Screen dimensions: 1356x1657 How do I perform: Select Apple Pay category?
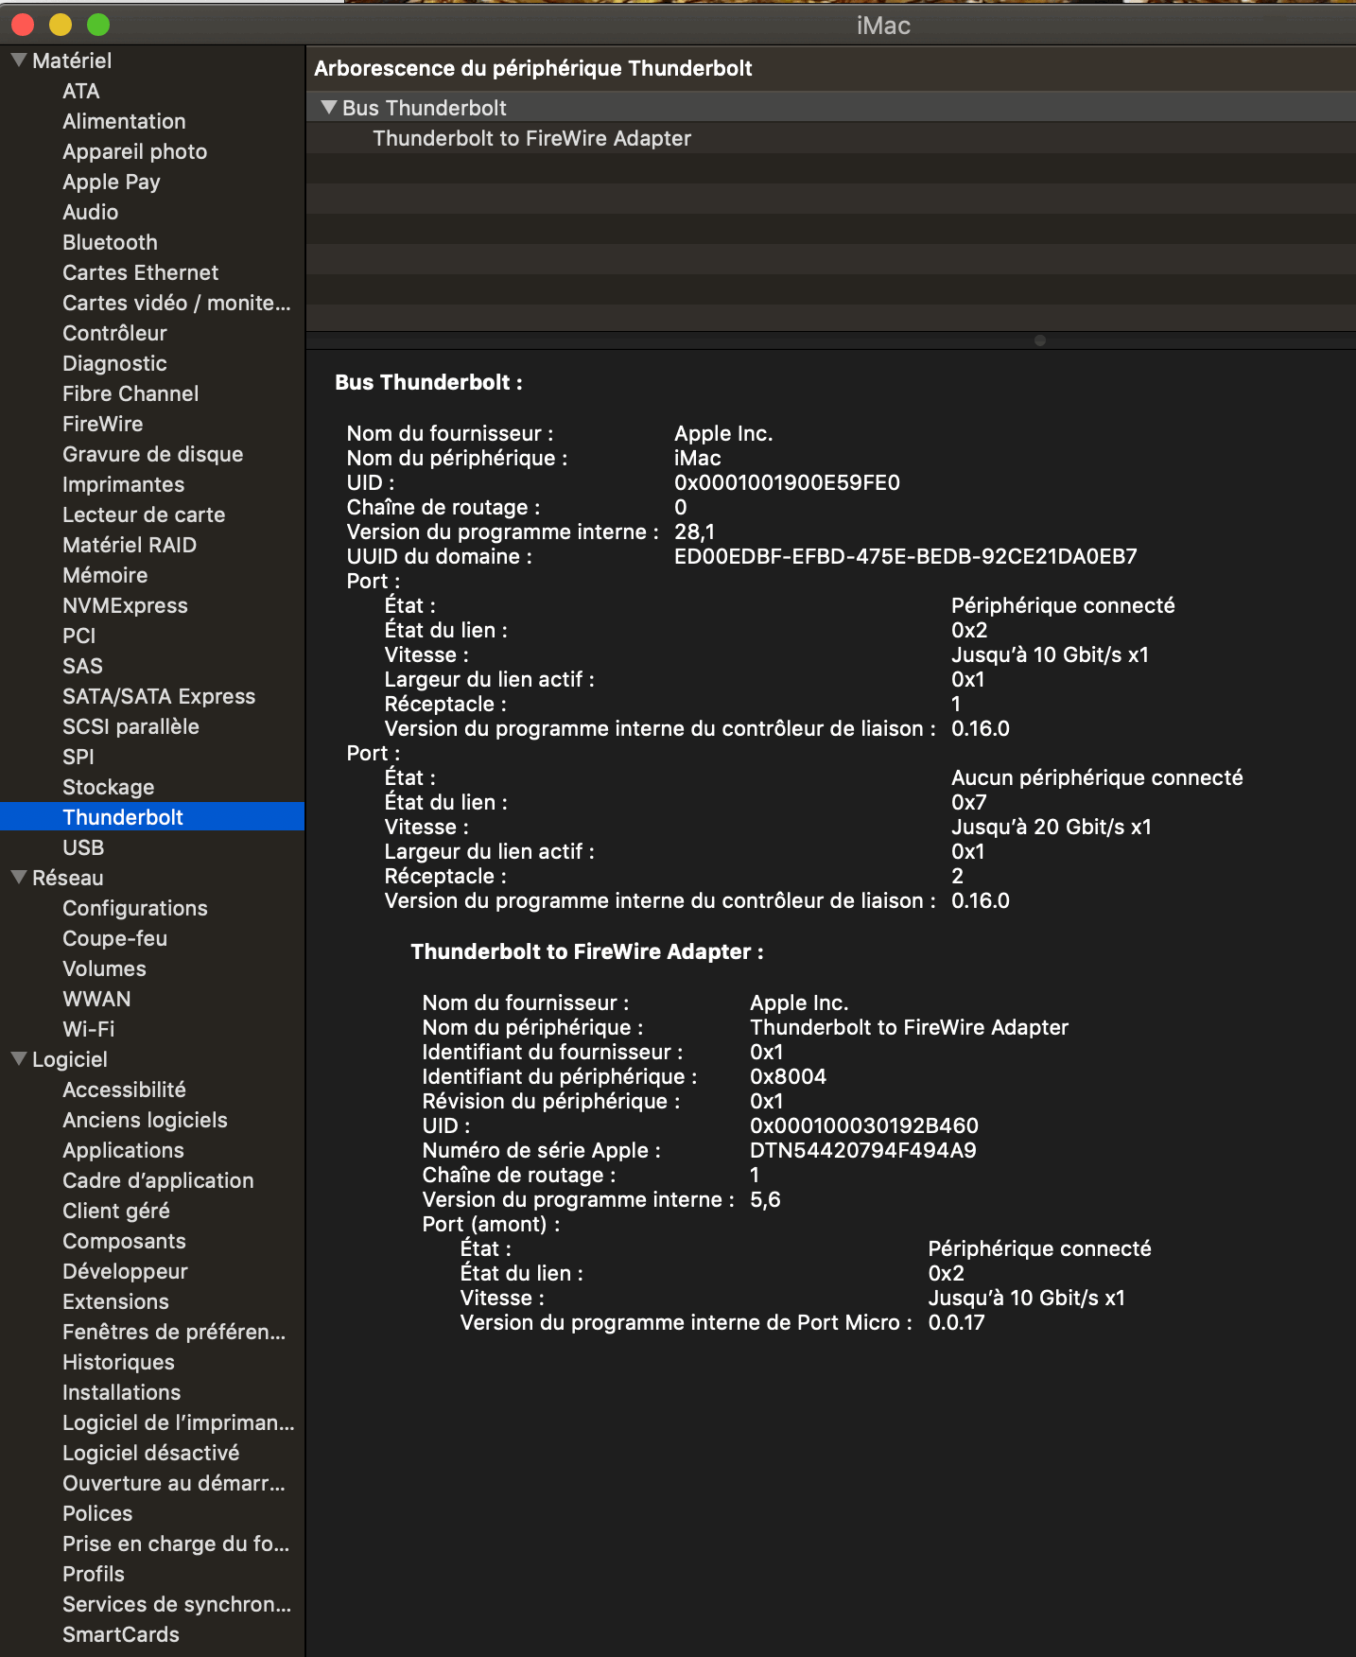(x=111, y=182)
